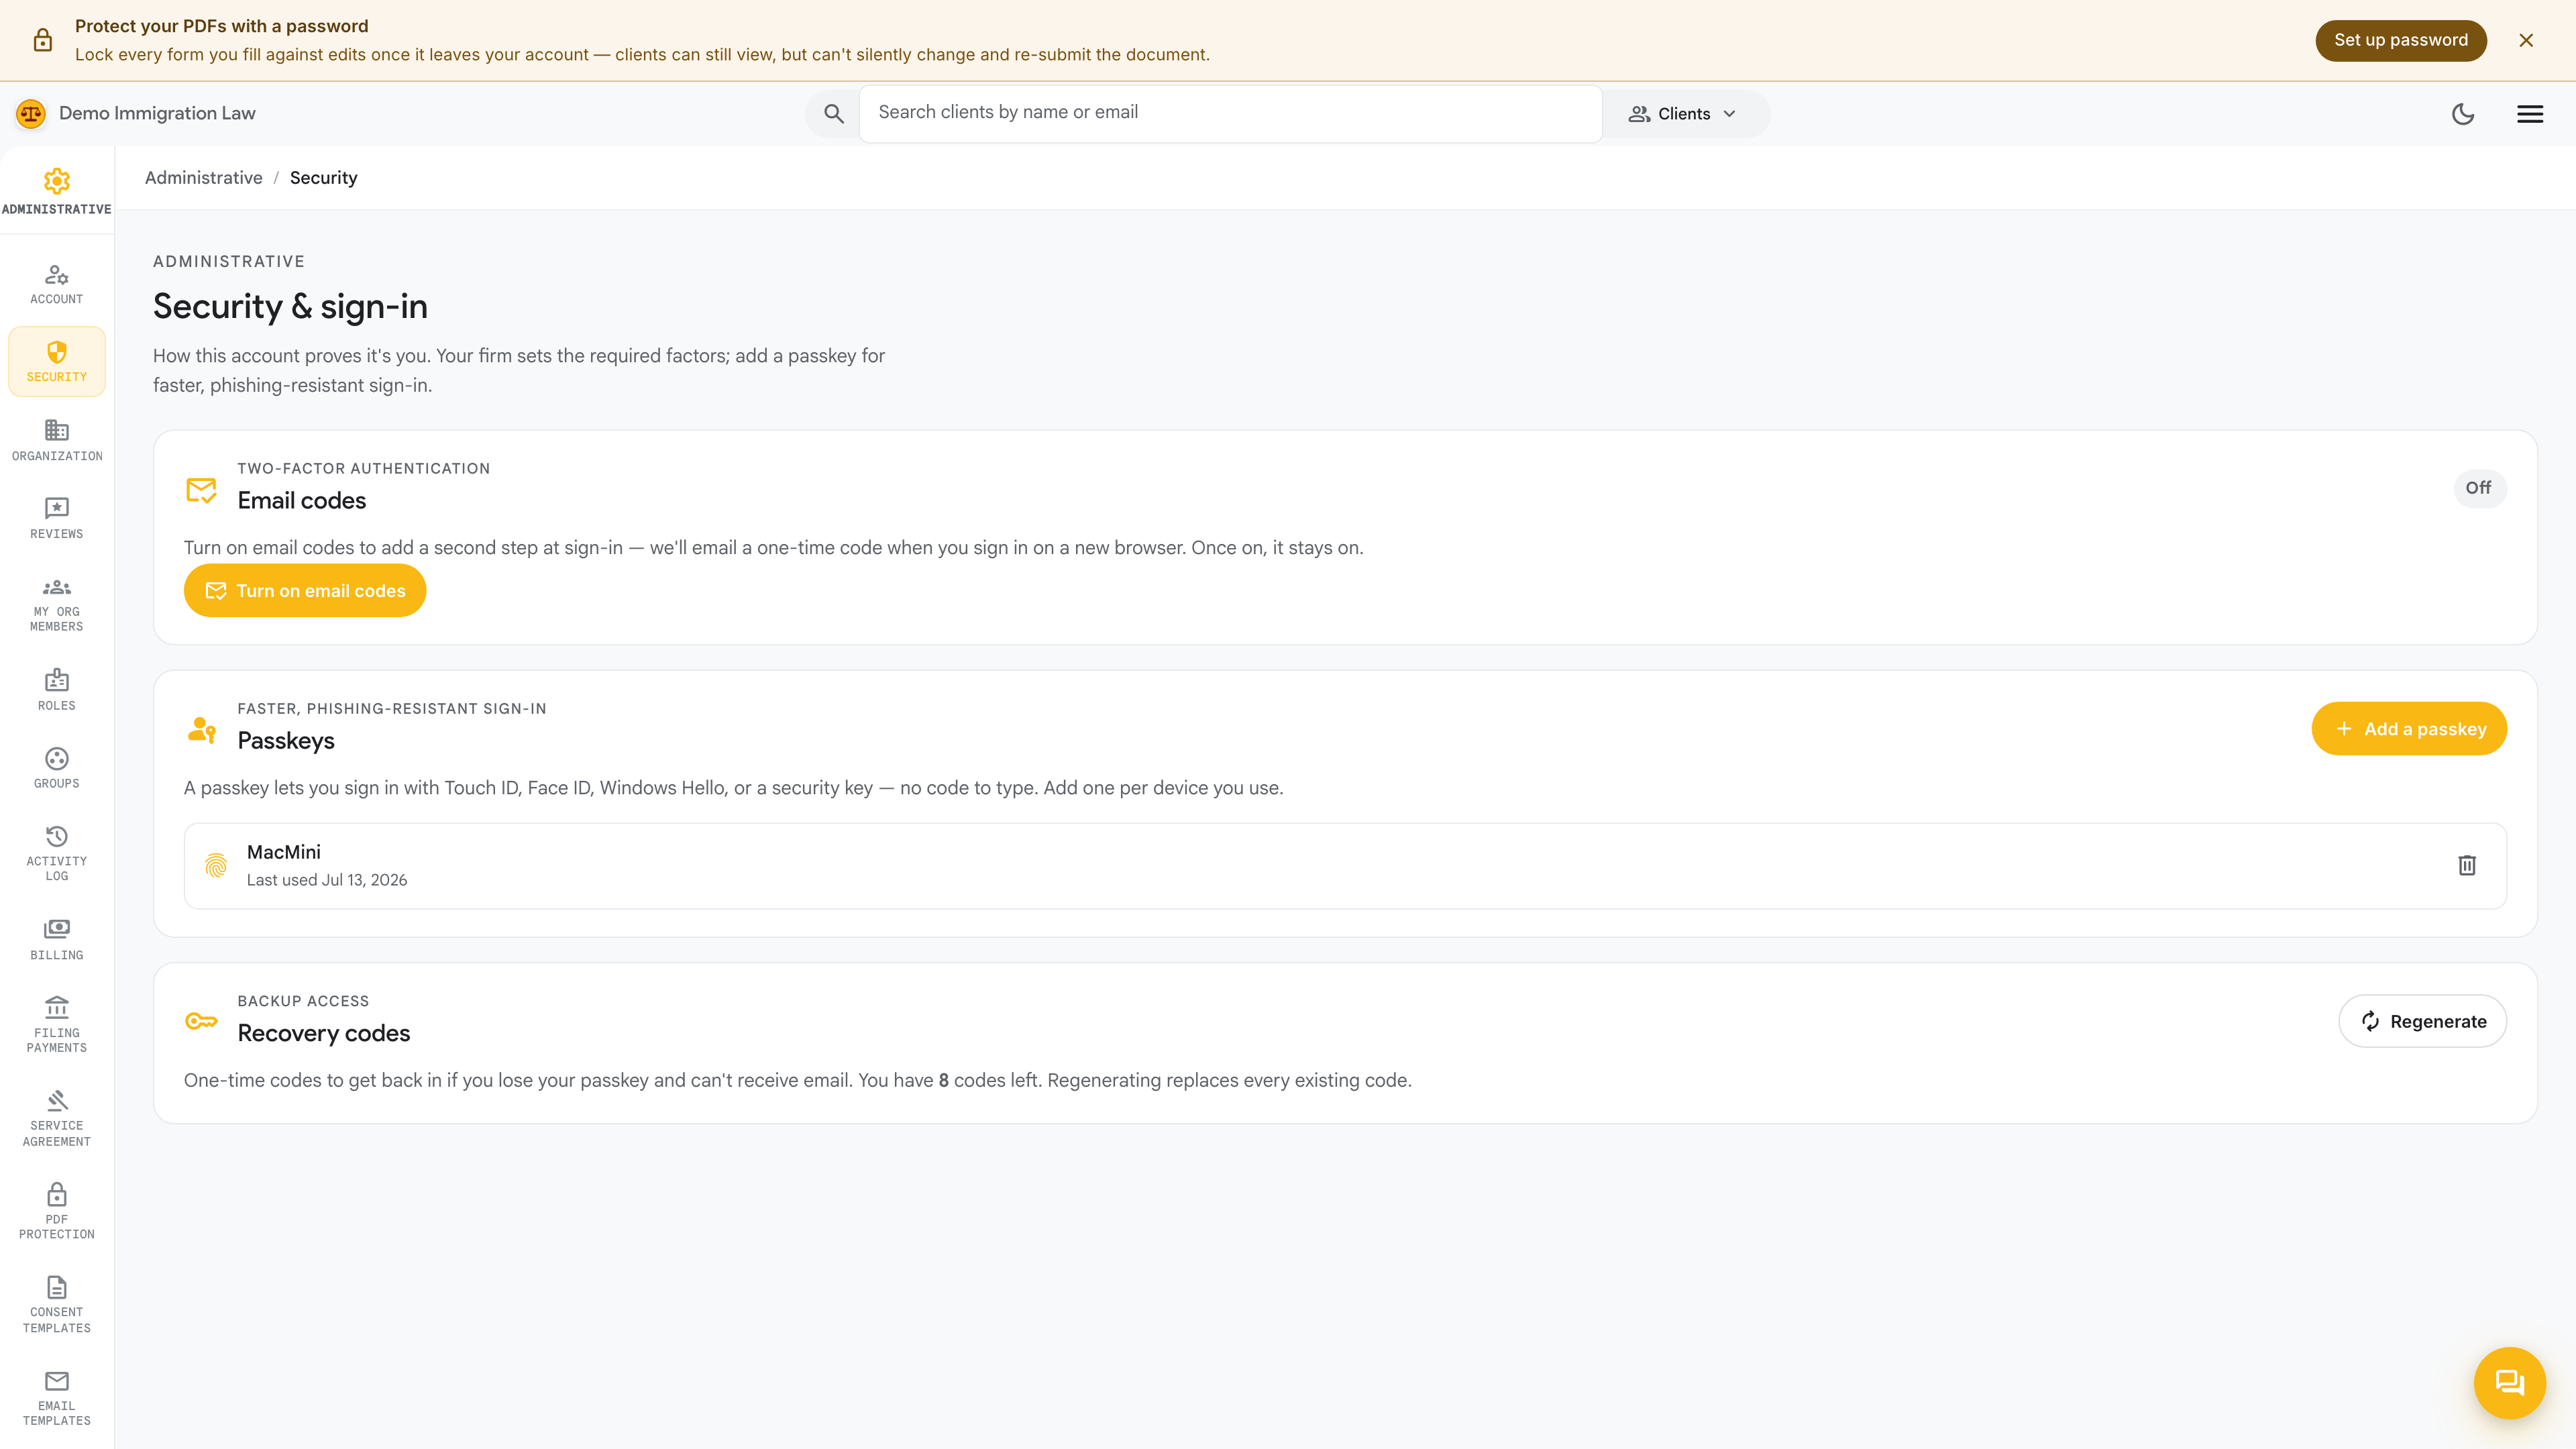Click the search magnifier icon

[834, 114]
